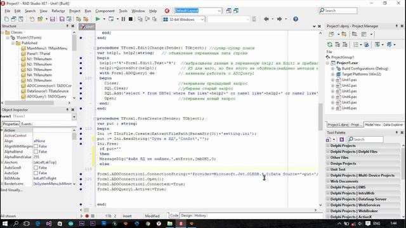Click the save desktop layout icon
Viewport: 406px width, 228px height.
(229, 11)
